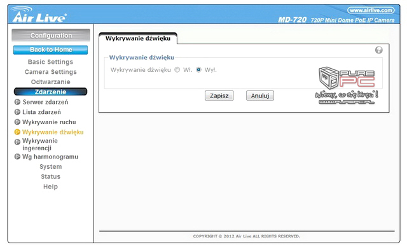Screen dimensions: 407x249
Task: Click the arrow icon beside Wg harmonogramu
Action: [x=17, y=157]
